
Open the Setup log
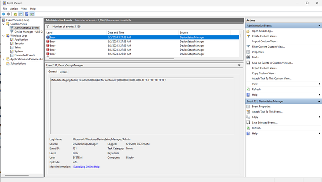18,47
